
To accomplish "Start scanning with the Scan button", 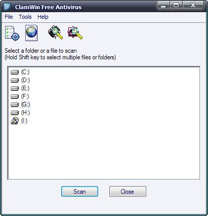I will (79, 192).
